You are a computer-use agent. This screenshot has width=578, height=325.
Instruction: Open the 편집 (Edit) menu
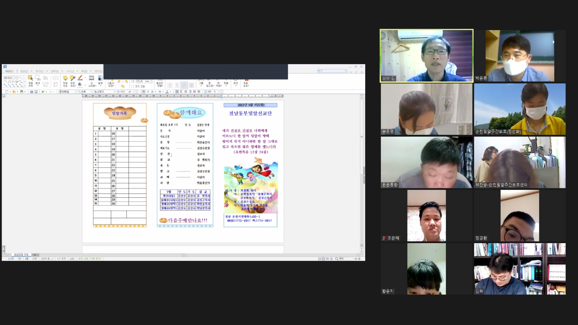[24, 71]
